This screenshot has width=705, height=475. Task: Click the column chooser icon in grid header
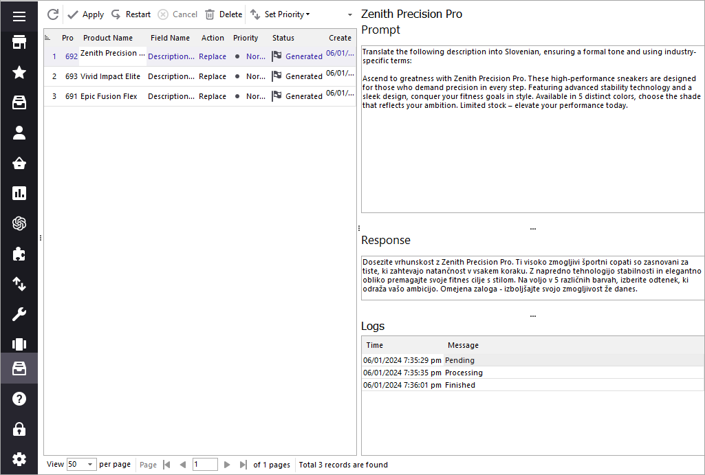(x=47, y=38)
